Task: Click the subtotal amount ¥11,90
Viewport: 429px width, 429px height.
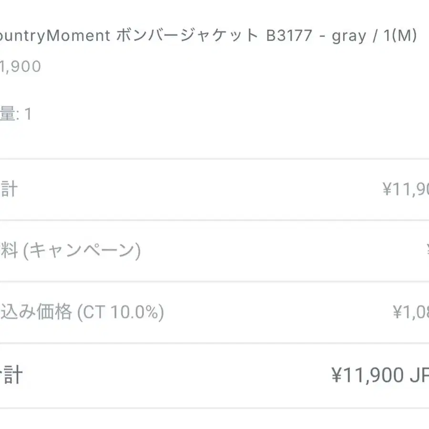Action: (x=405, y=190)
